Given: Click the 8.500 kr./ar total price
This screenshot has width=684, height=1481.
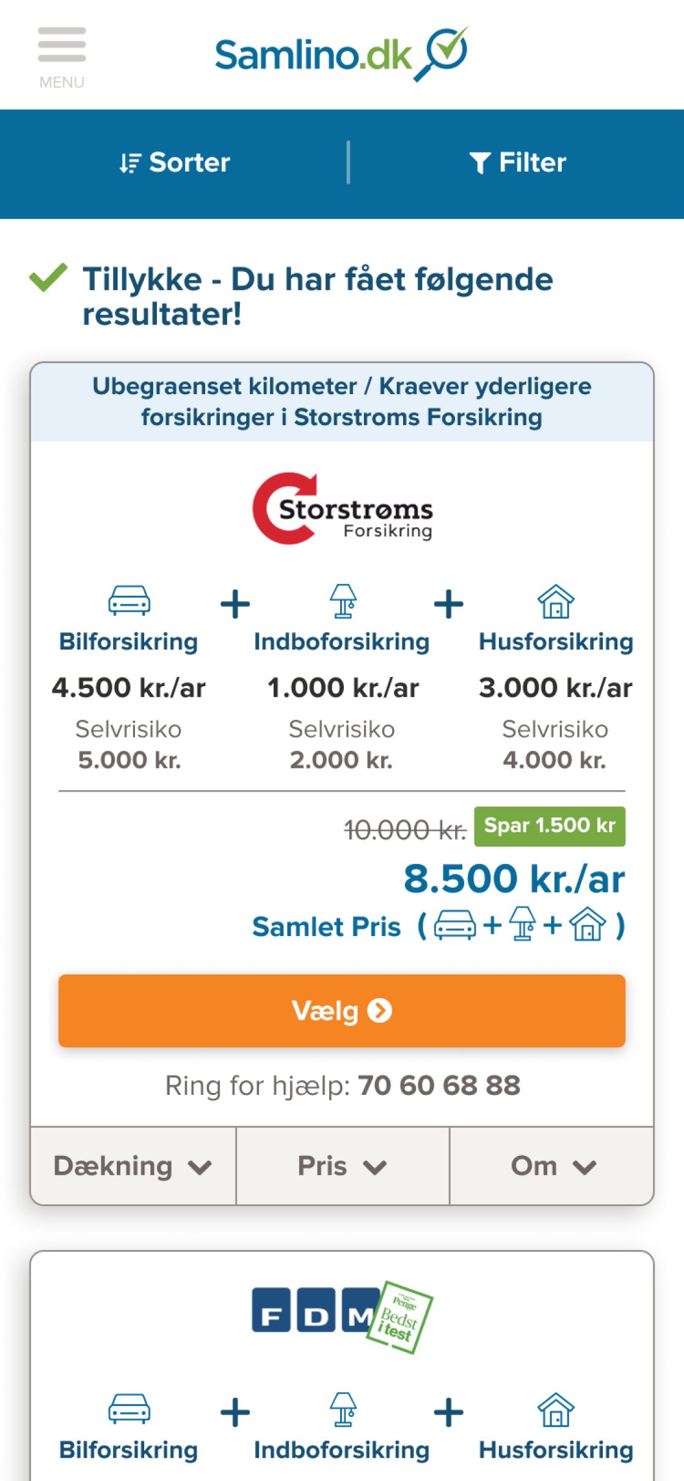Looking at the screenshot, I should (x=514, y=879).
